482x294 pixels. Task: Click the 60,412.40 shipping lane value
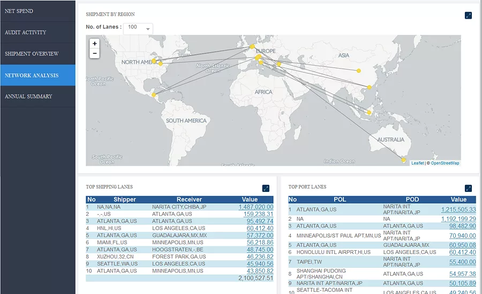pyautogui.click(x=260, y=228)
